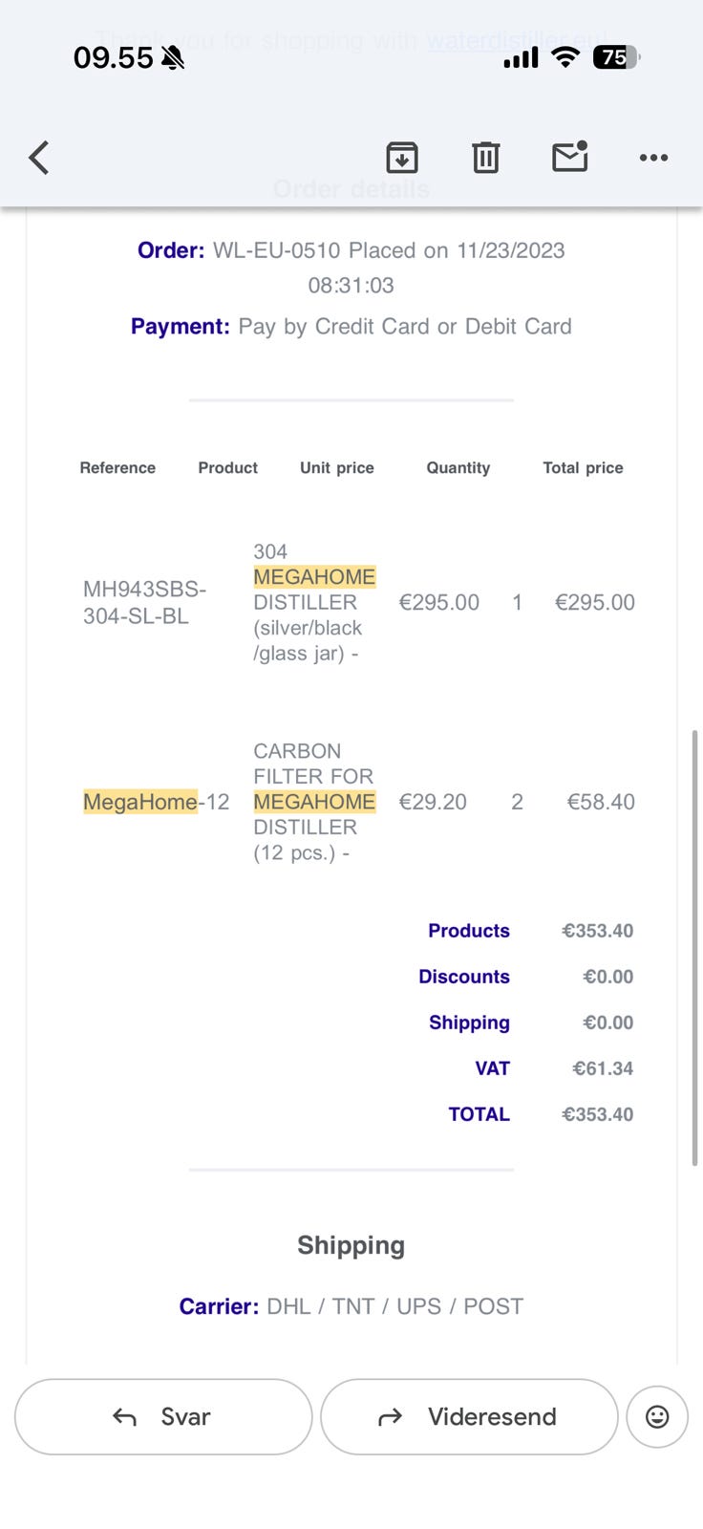The width and height of the screenshot is (703, 1529).
Task: Tap the silent mode bell icon
Action: 173,58
